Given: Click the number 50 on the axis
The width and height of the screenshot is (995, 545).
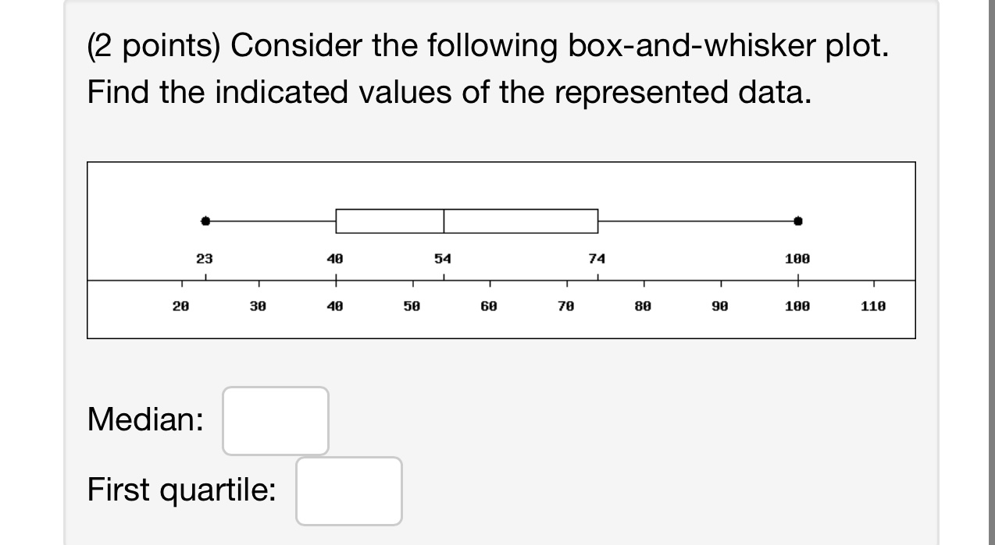Looking at the screenshot, I should point(412,306).
